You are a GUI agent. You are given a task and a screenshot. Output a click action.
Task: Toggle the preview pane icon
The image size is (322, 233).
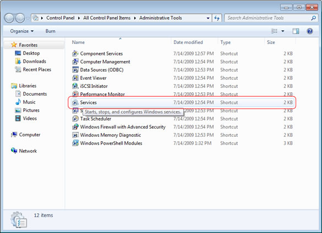[296, 31]
